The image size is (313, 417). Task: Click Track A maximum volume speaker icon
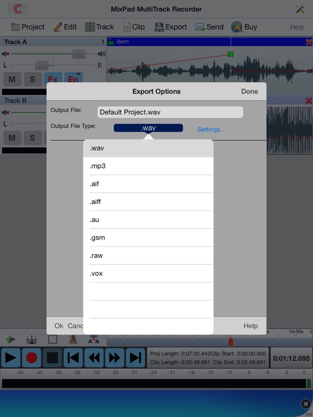pos(101,54)
